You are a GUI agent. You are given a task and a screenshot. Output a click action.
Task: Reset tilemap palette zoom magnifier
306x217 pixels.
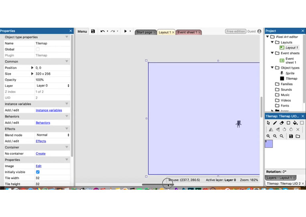pos(282,136)
